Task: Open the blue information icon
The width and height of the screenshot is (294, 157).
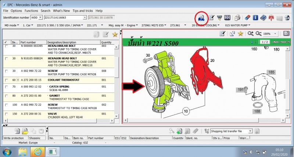Action: [255, 18]
